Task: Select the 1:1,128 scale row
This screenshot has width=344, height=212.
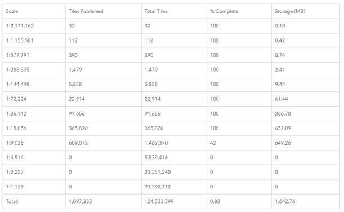Action: (x=171, y=187)
